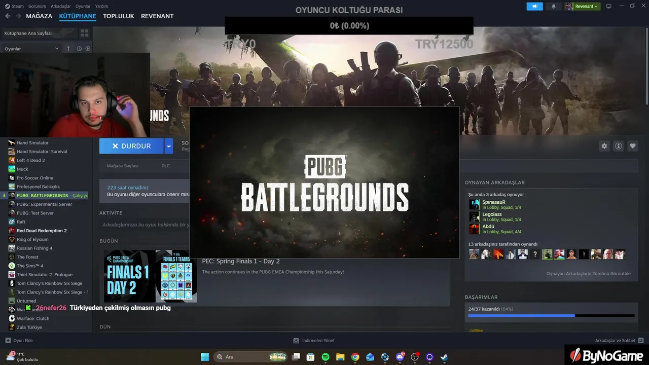Expand the dropdown arrow beside DURDUR
The image size is (649, 365).
coord(169,146)
